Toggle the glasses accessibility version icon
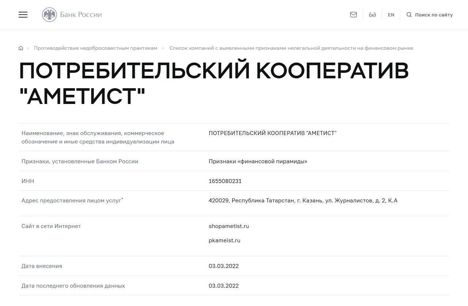The image size is (468, 306). [373, 15]
